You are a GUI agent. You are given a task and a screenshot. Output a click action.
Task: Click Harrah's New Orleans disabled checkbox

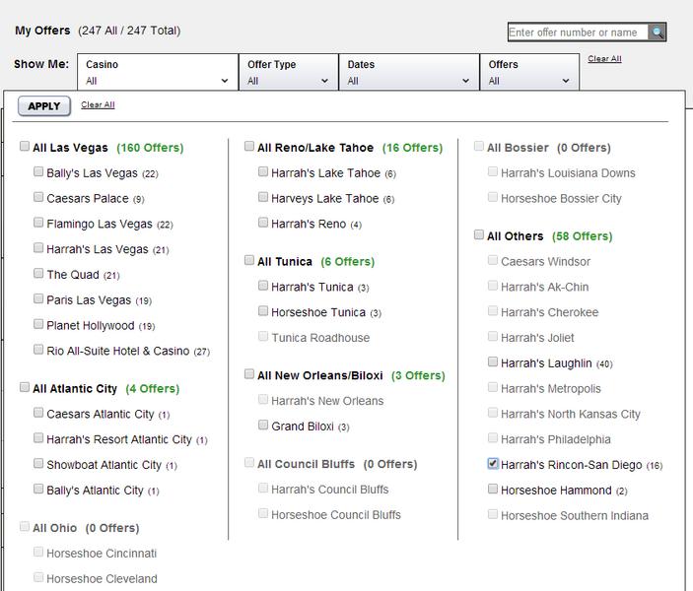[x=263, y=399]
